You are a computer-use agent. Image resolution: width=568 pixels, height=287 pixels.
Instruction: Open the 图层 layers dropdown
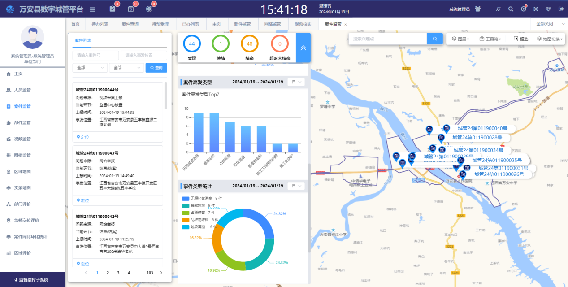coord(460,39)
